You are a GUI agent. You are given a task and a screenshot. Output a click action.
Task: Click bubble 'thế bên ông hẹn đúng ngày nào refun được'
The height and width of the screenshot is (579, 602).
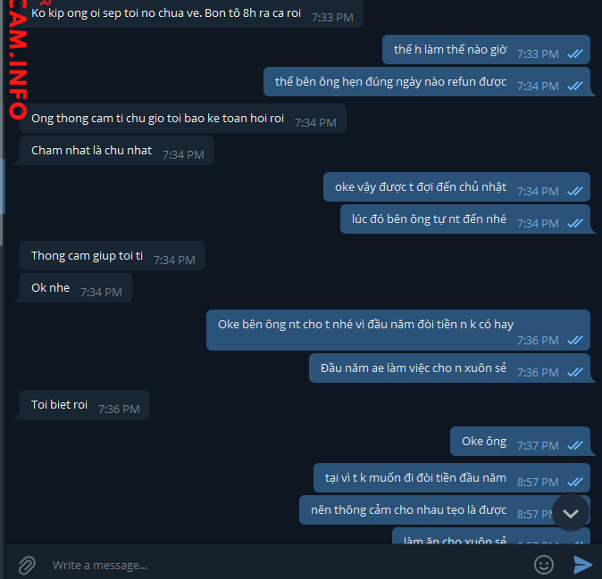(427, 82)
